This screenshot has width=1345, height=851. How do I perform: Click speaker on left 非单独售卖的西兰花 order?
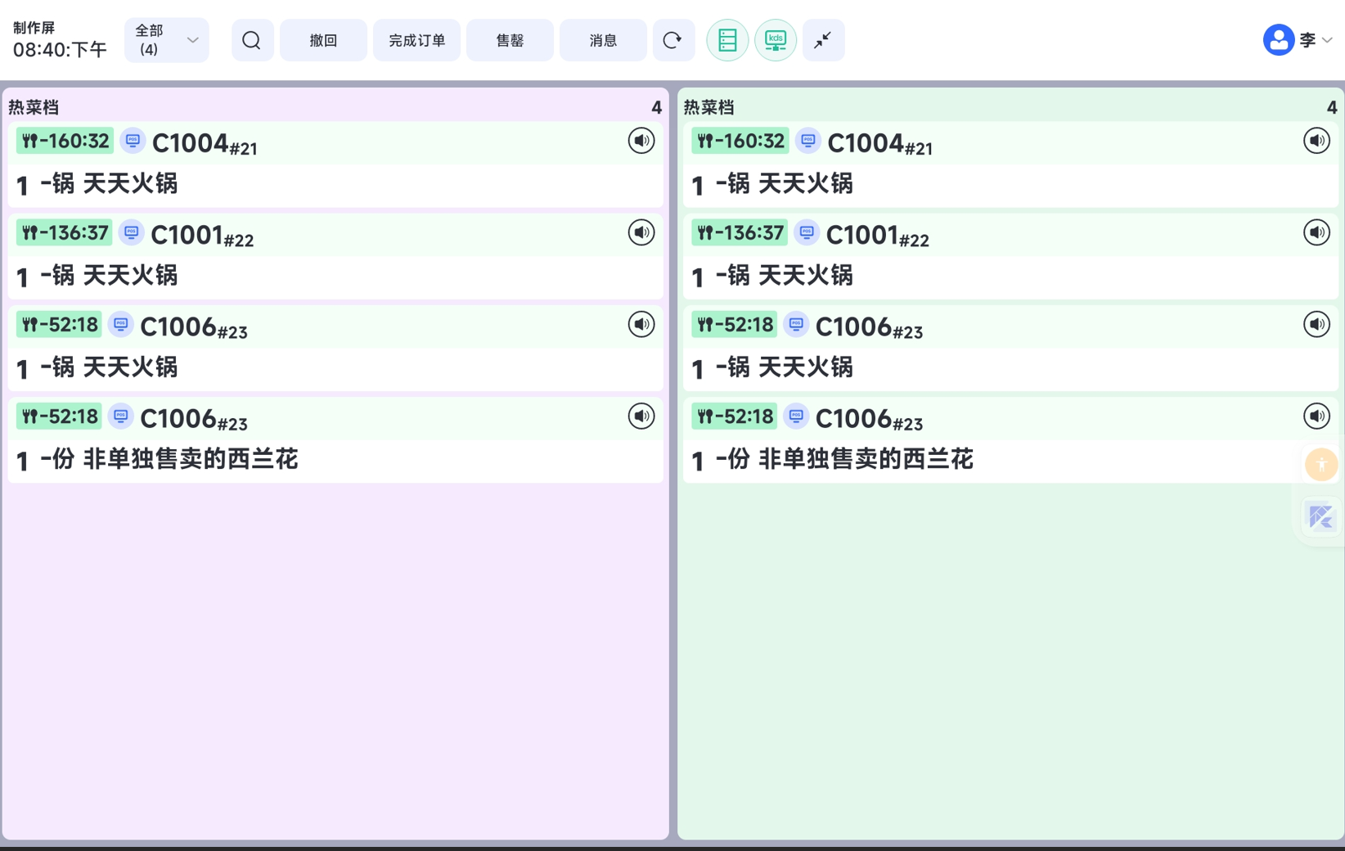point(641,416)
